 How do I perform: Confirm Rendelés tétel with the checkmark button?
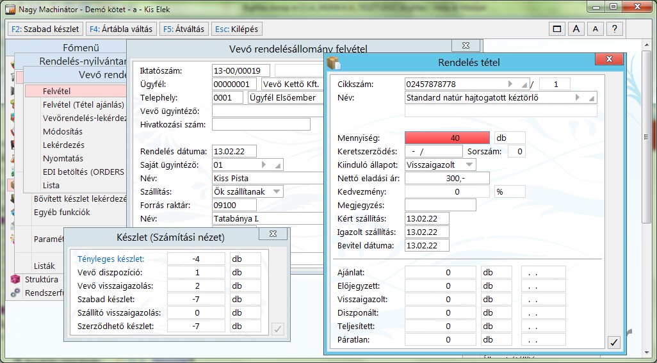(613, 343)
